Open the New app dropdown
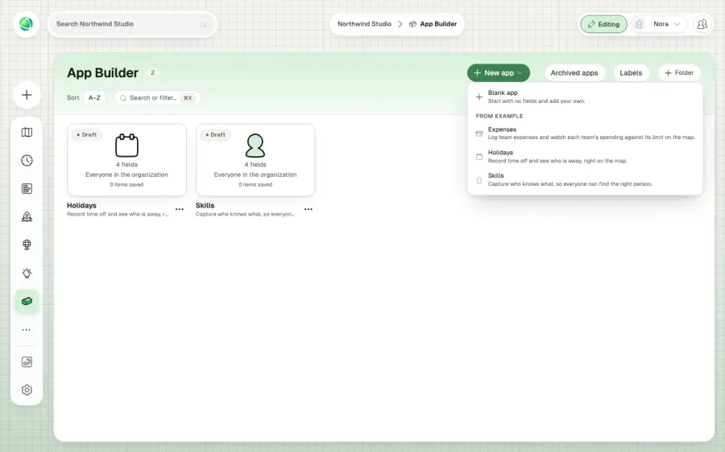Screen dimensions: 725x452 click(x=499, y=72)
